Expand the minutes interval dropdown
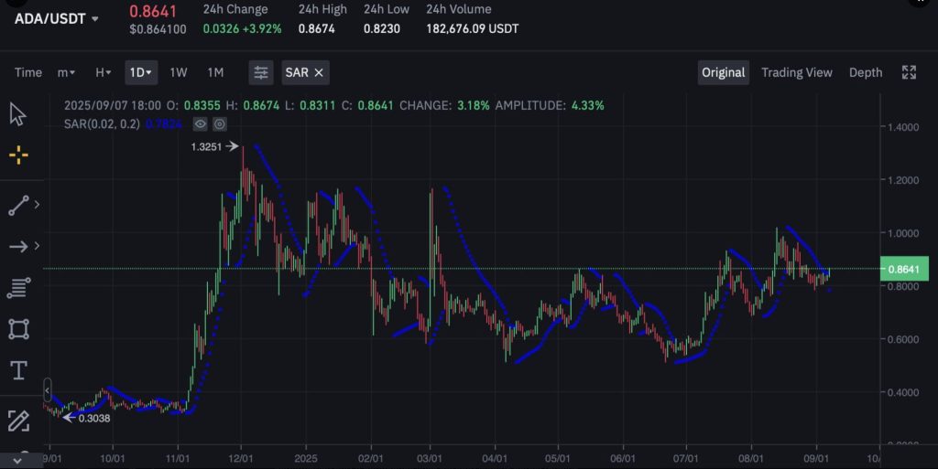The width and height of the screenshot is (938, 469). pyautogui.click(x=66, y=72)
